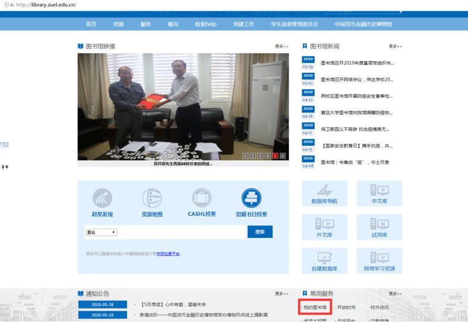Image resolution: width=468 pixels, height=322 pixels.
Task: Select the 资源地图 globe icon
Action: pos(152,198)
